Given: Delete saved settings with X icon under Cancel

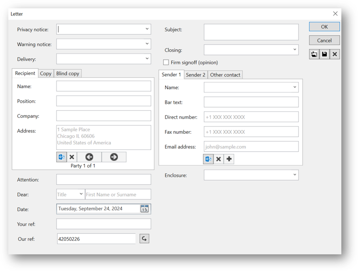Looking at the screenshot, I should [335, 54].
